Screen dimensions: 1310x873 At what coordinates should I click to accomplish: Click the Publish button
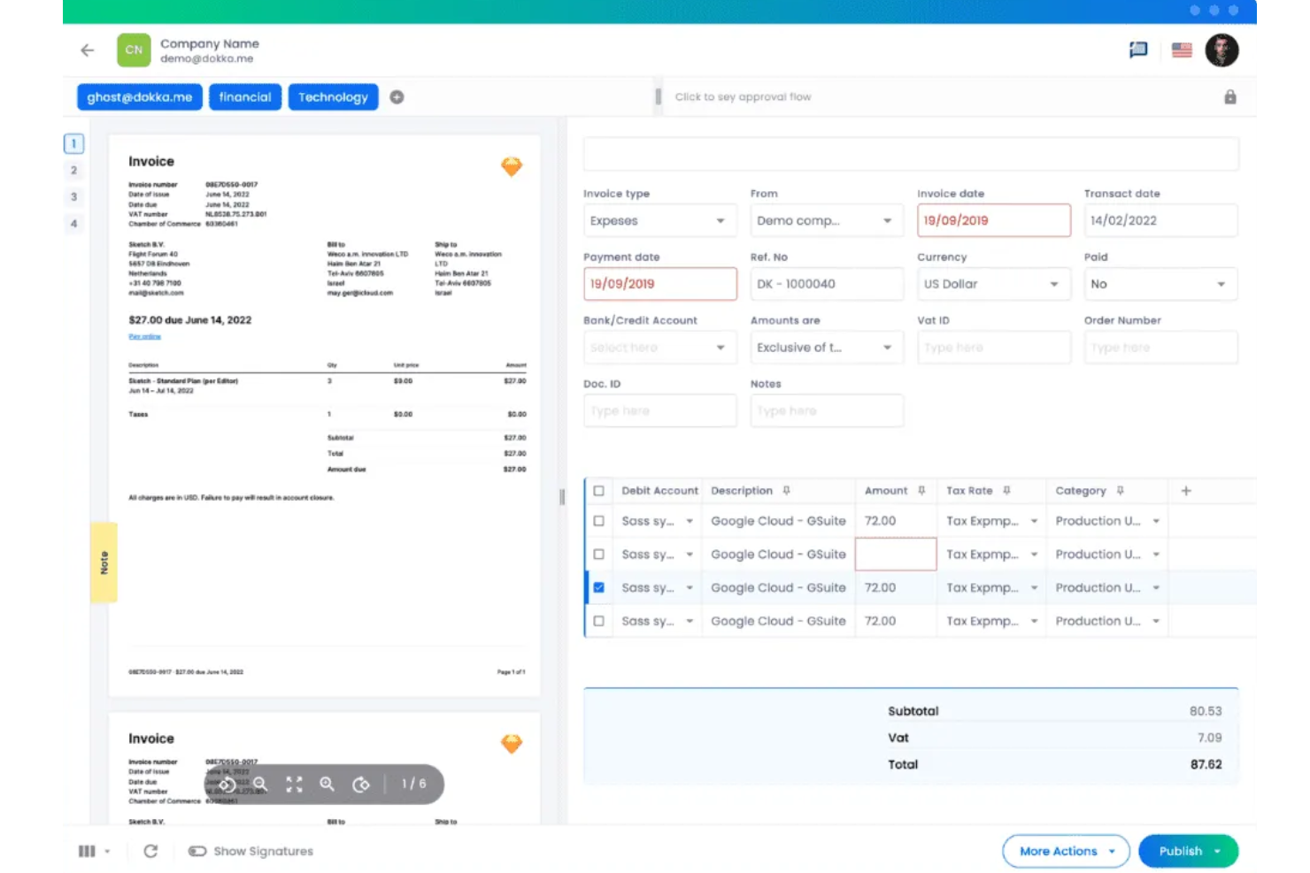coord(1181,851)
